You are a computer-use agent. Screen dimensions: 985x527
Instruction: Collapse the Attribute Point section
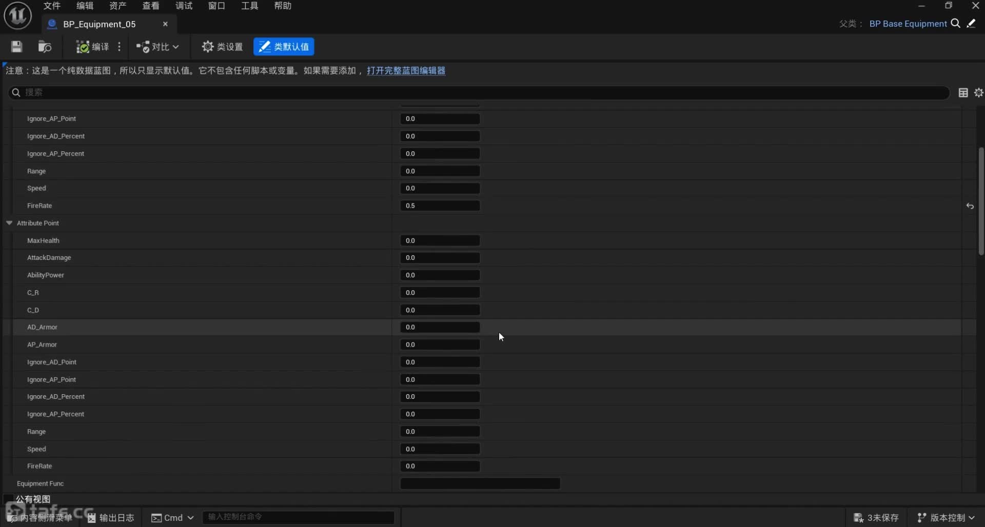(9, 223)
